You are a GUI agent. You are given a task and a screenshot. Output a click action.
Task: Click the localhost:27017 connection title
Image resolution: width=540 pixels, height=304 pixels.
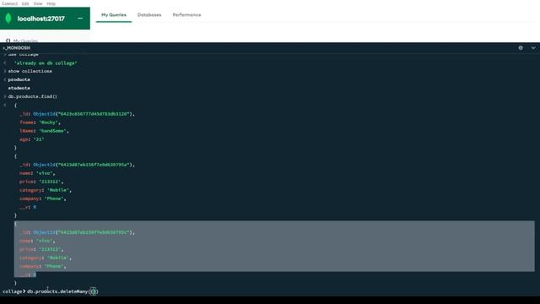[41, 19]
